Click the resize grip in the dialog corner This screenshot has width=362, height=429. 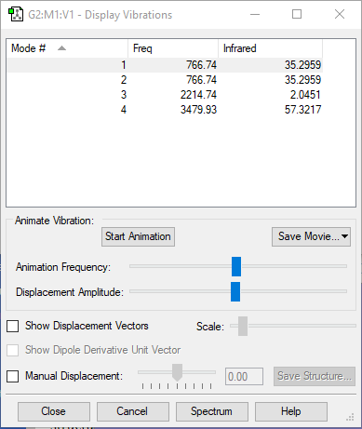[350, 417]
